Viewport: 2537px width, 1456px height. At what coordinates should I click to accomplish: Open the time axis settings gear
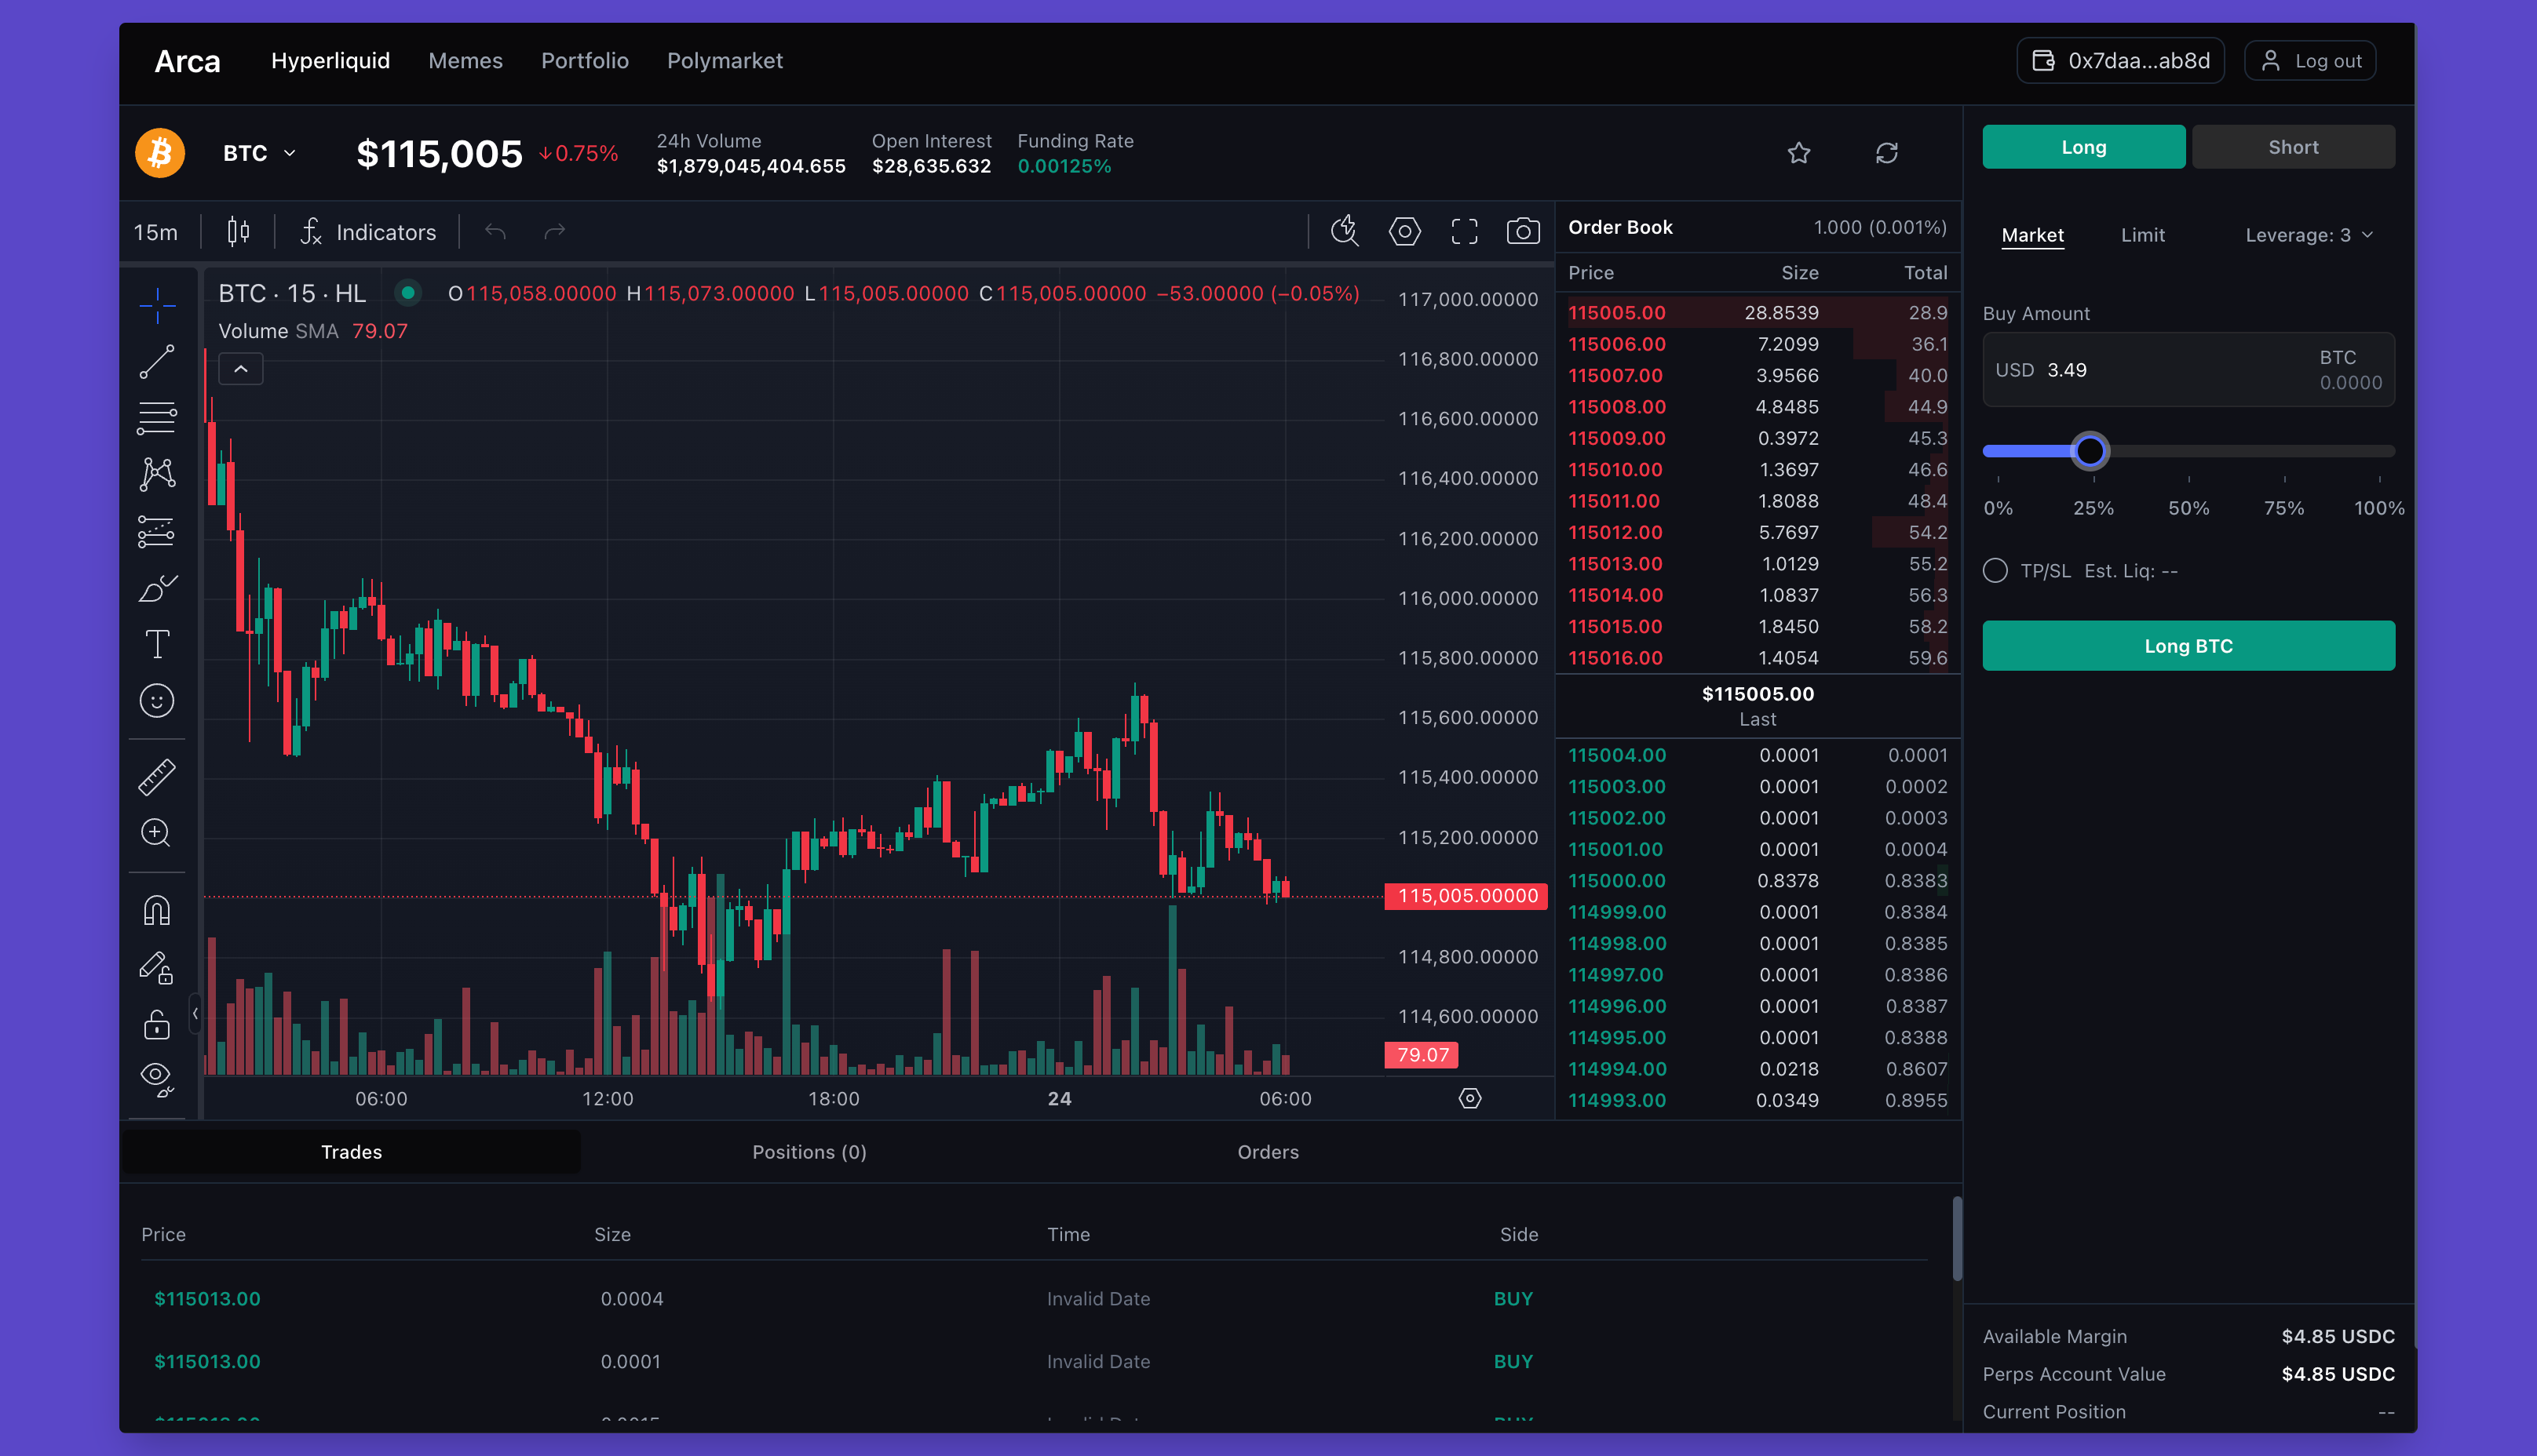pos(1469,1098)
